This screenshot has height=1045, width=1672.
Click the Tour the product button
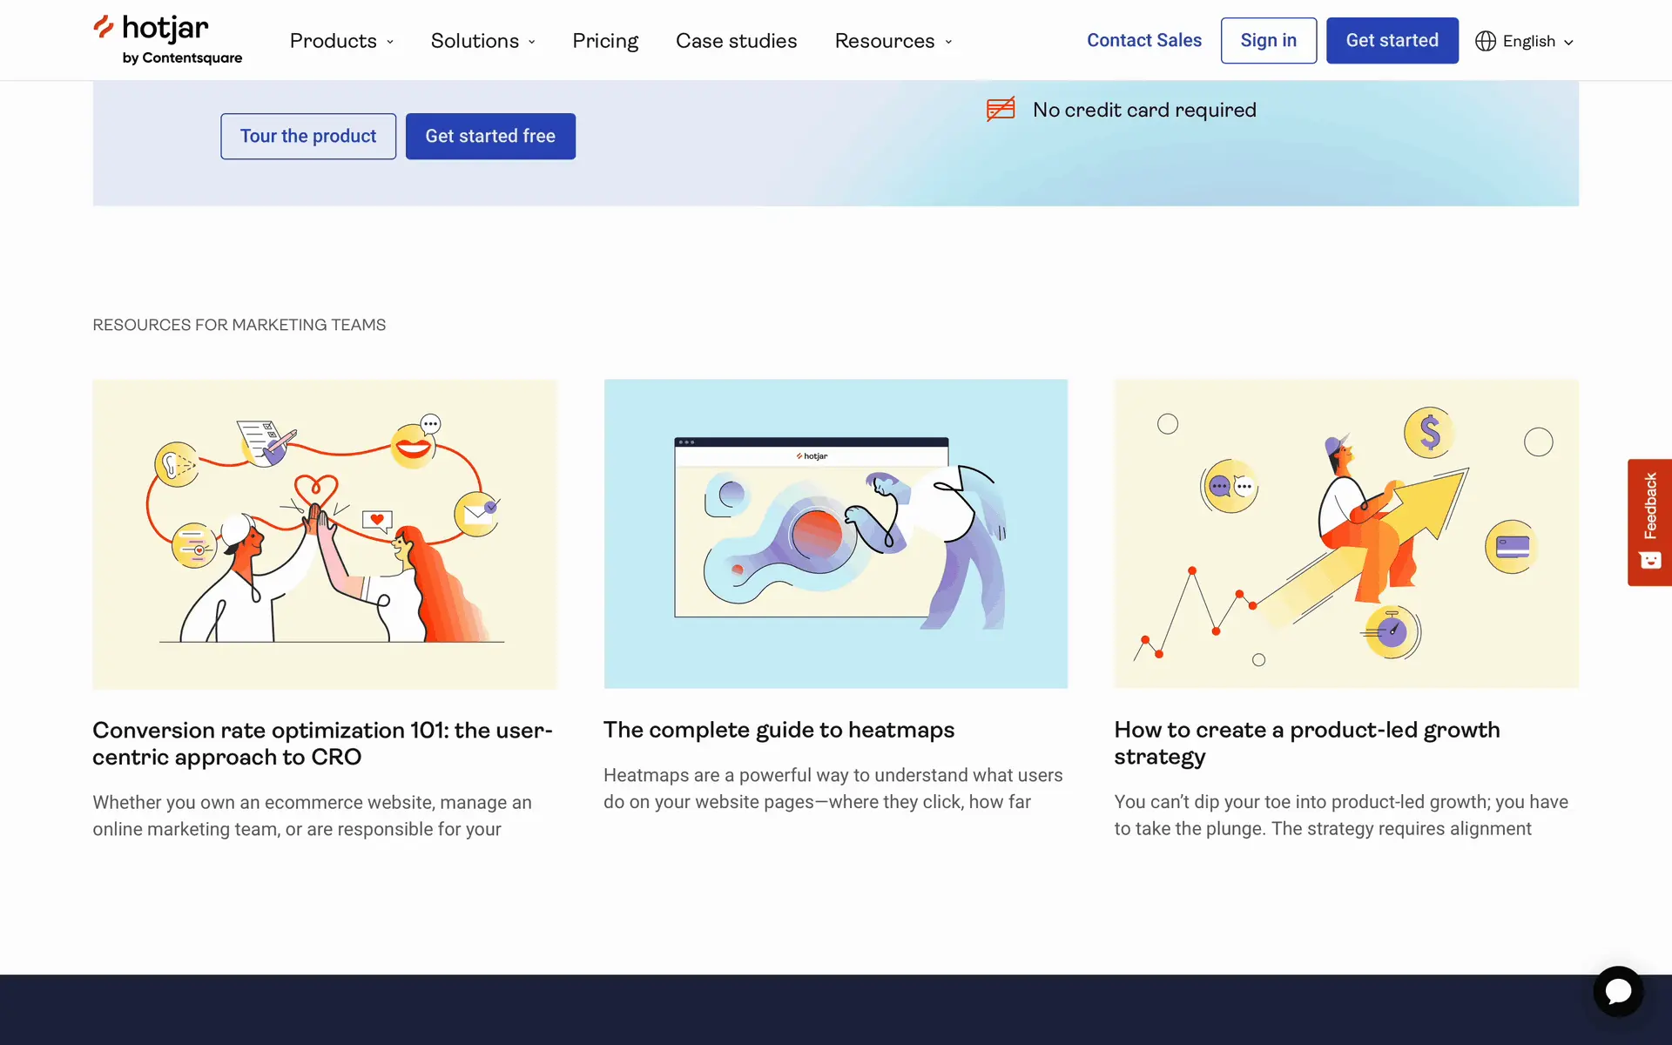308,136
